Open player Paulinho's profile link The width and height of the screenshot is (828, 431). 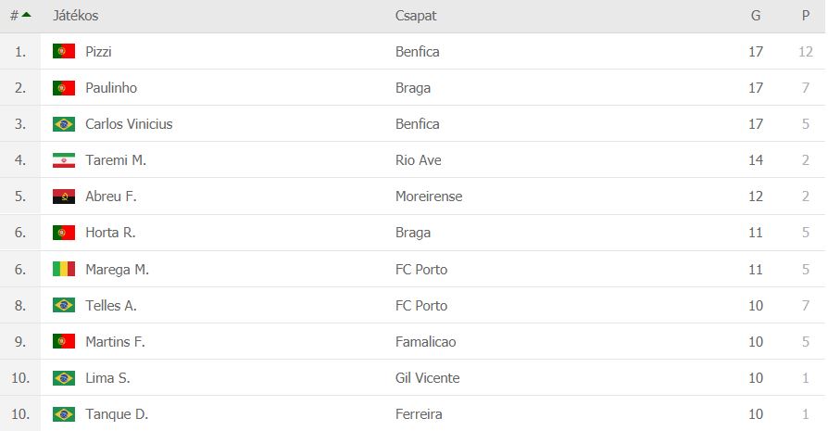[112, 88]
